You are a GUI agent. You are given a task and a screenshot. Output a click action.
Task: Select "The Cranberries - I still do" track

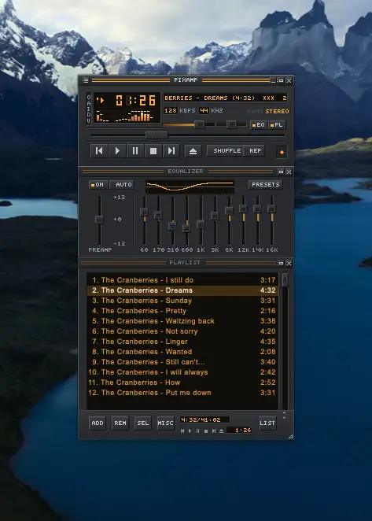tap(182, 280)
